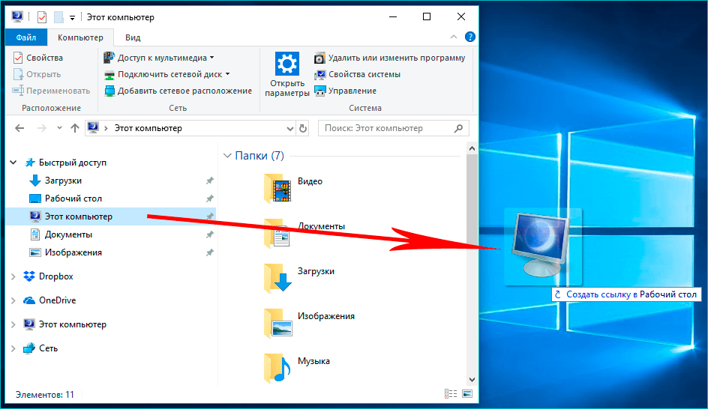708x409 pixels.
Task: Switch to the Компьютер ribbon tab
Action: (80, 37)
